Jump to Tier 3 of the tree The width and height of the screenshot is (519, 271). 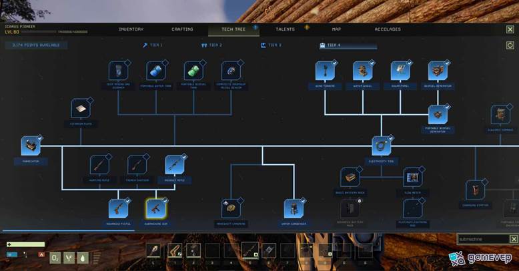coord(271,45)
